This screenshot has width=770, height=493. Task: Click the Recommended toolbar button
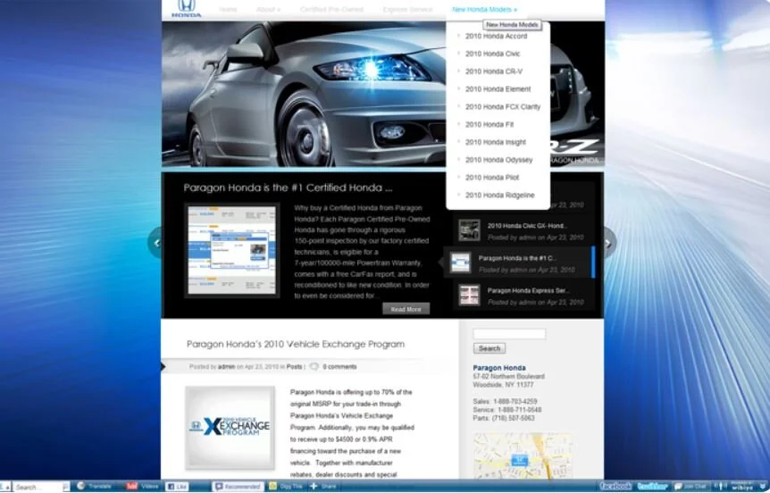[x=238, y=487]
